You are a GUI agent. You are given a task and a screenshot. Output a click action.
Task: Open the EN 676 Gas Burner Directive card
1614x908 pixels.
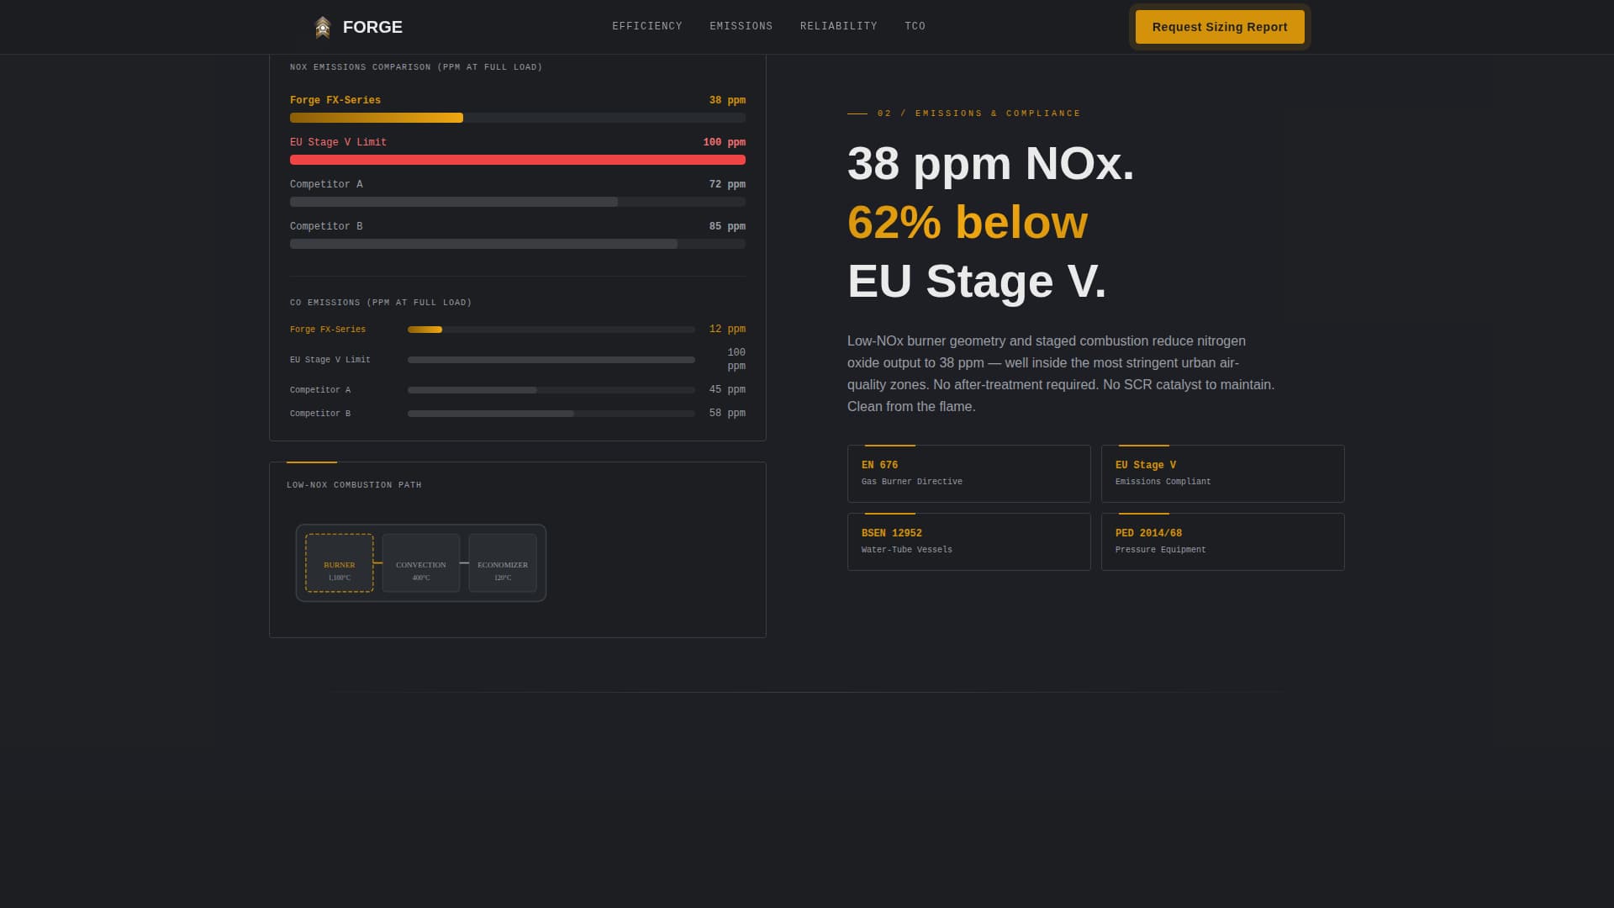(x=968, y=473)
